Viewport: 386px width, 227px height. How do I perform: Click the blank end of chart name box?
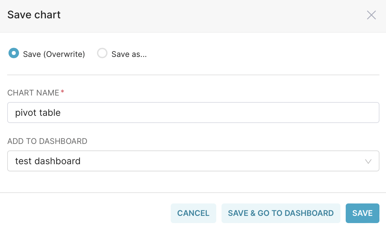point(262,113)
